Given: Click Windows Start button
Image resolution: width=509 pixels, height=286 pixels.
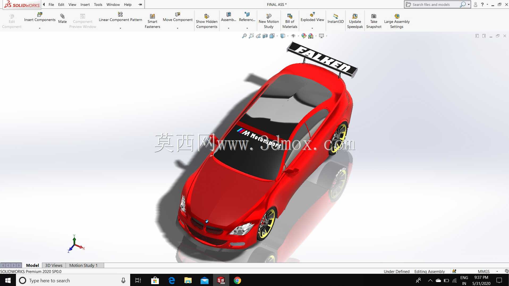Looking at the screenshot, I should tap(8, 280).
